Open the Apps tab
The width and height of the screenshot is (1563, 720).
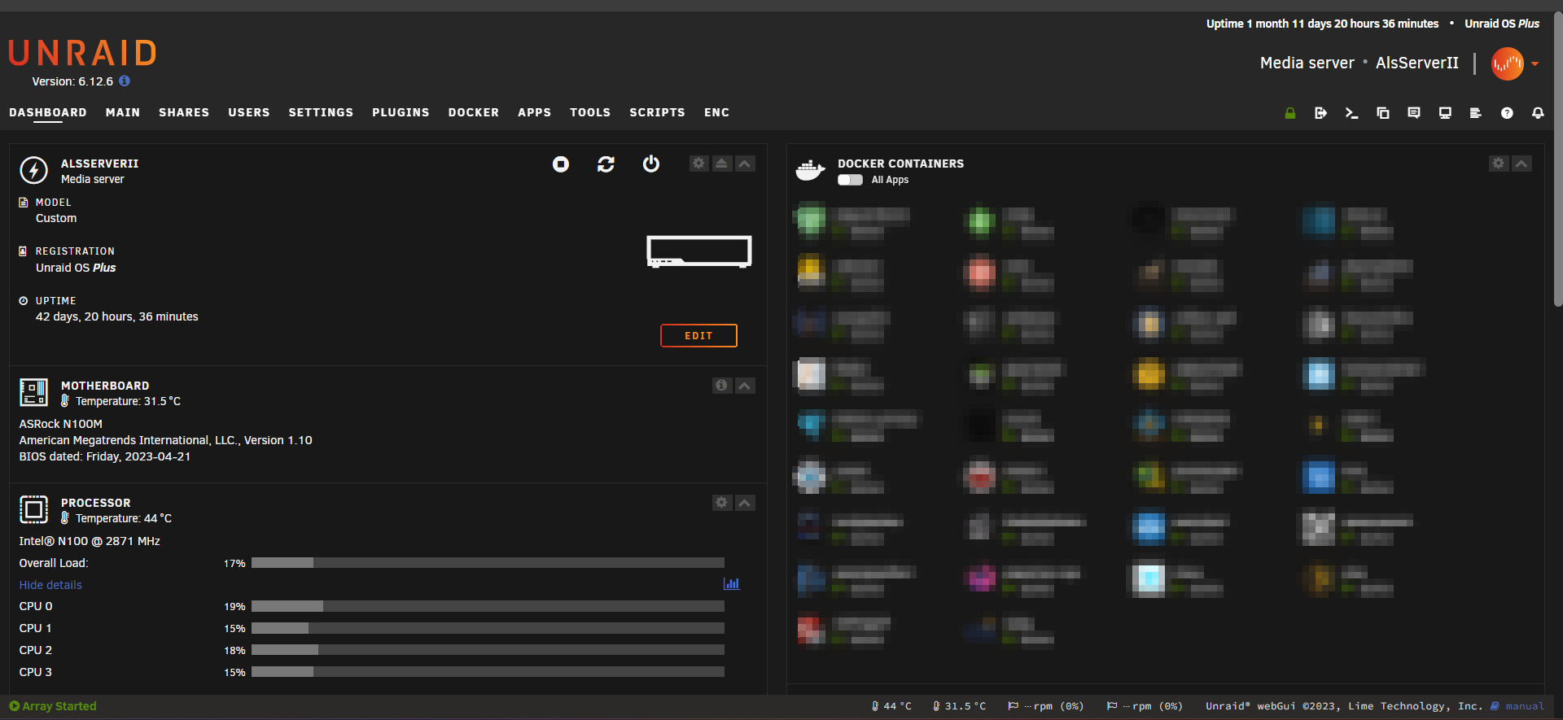(x=535, y=112)
